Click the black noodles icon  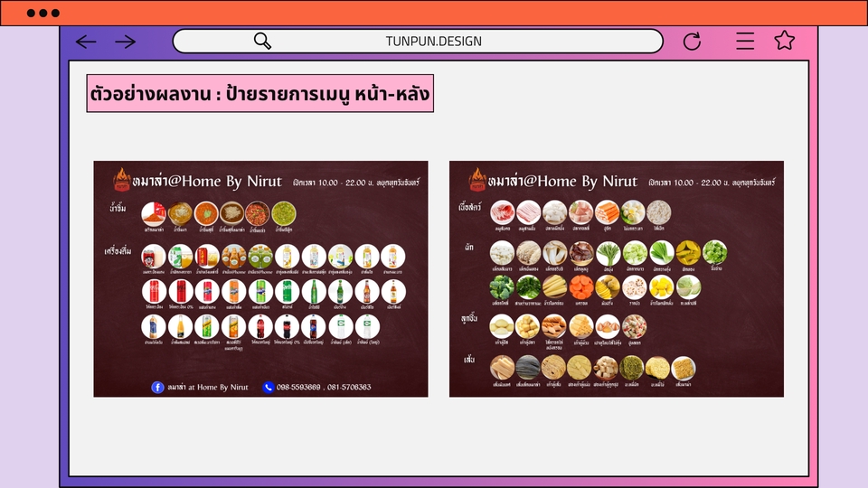click(528, 369)
